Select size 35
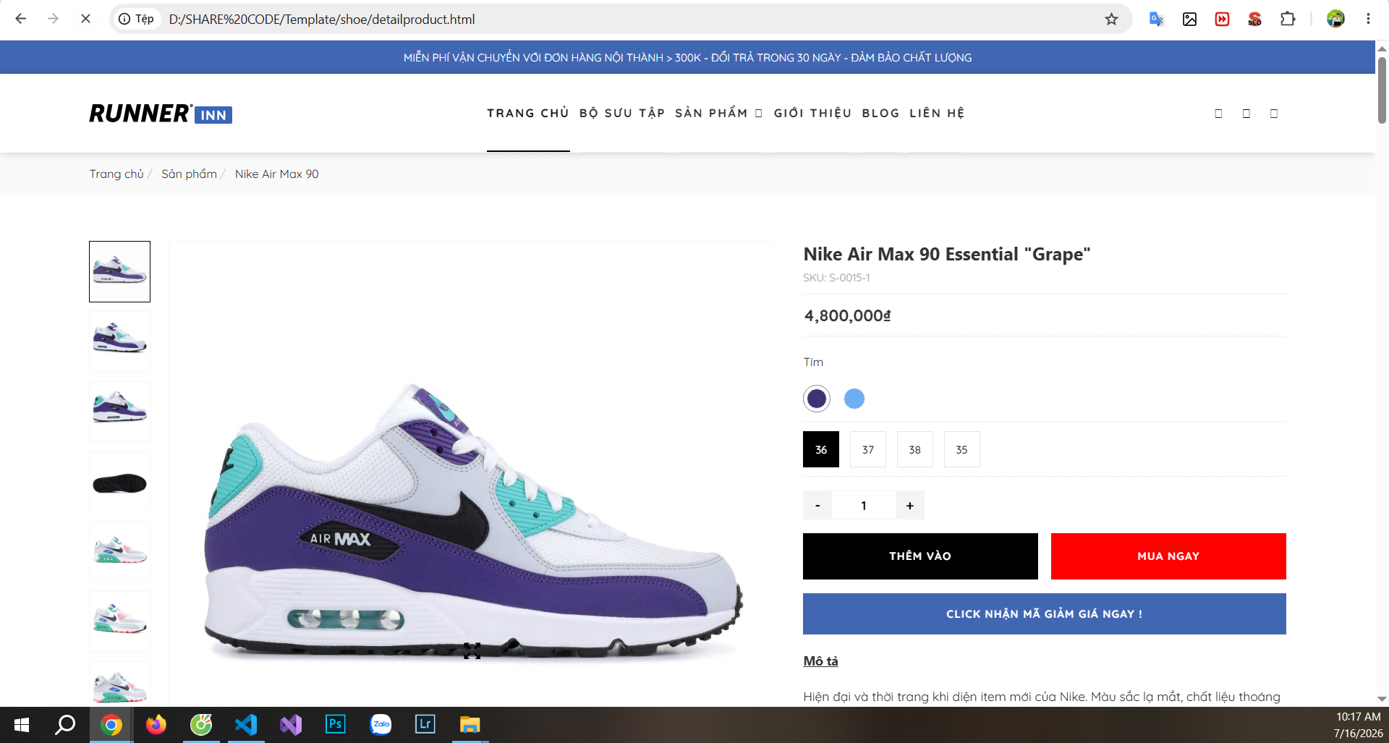The image size is (1389, 743). [x=962, y=449]
